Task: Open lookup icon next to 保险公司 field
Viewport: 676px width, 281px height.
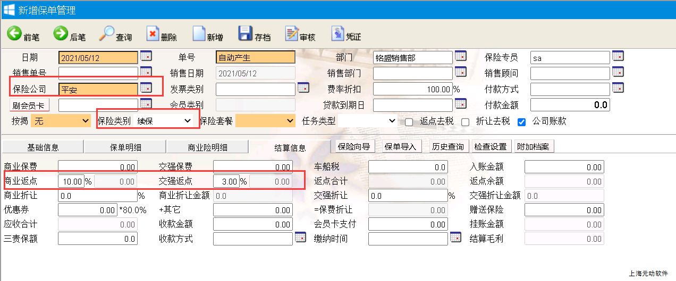Action: (146, 87)
